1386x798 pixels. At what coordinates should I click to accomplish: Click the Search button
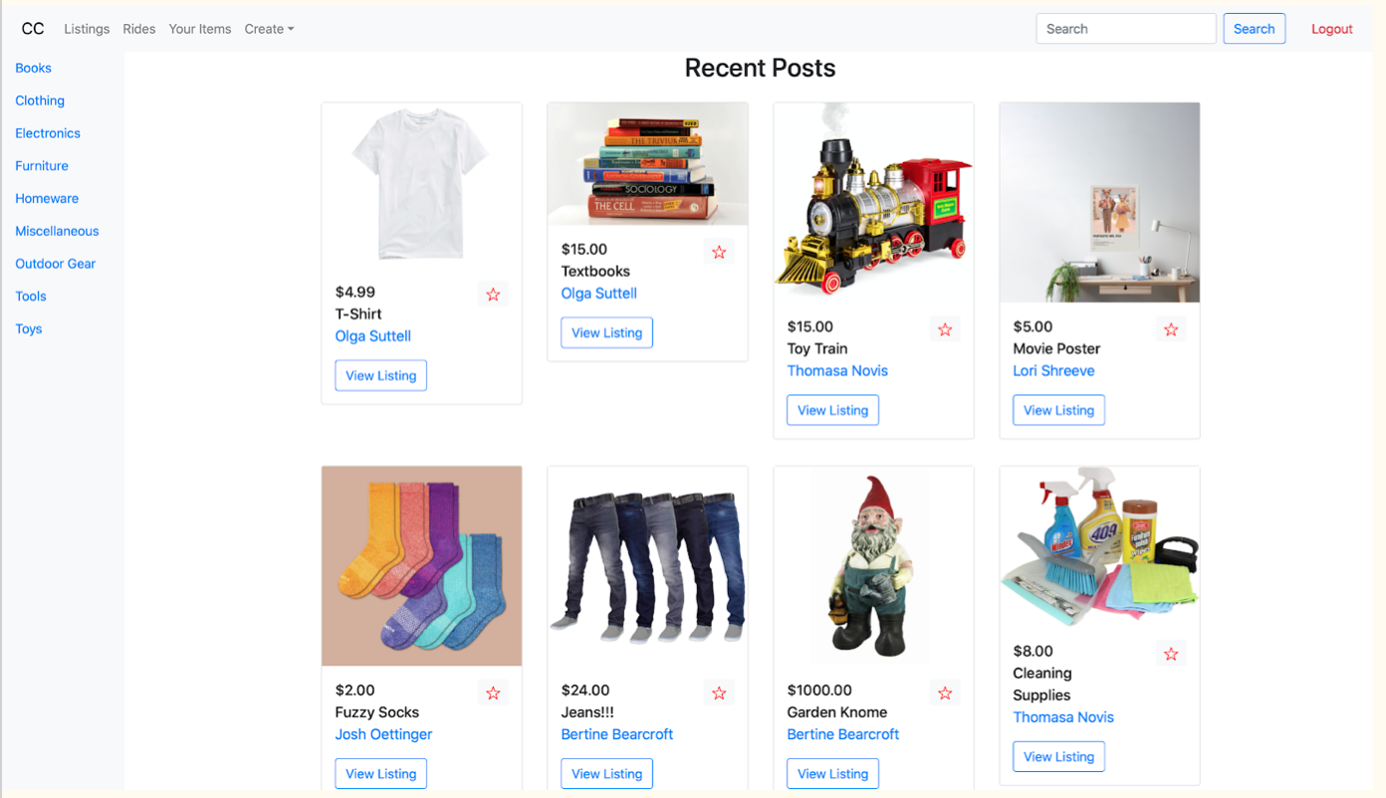1255,29
